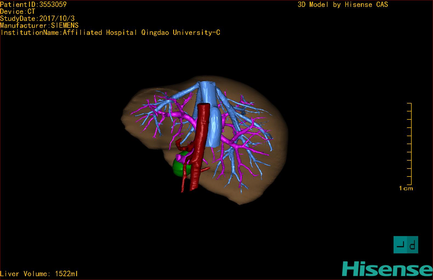Click the Hisense logo
This screenshot has height=280, width=433.
point(387,268)
